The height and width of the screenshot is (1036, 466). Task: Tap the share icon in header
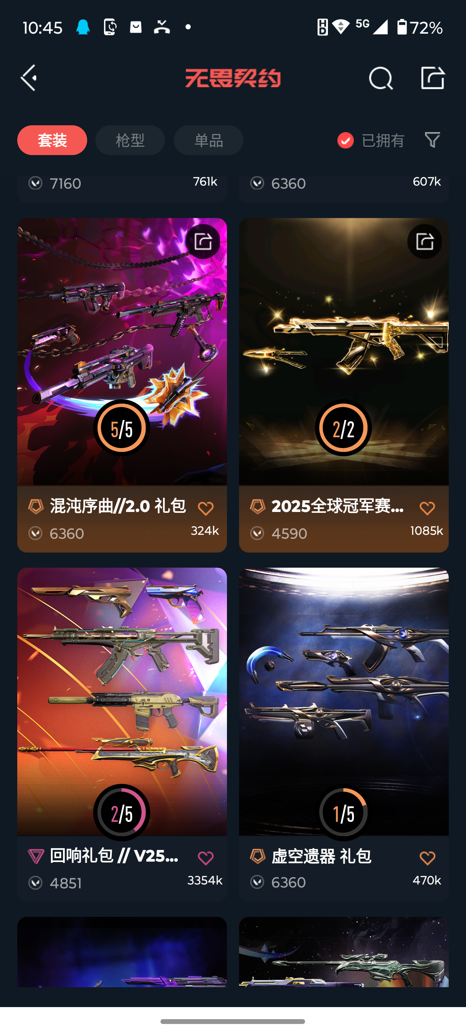[432, 78]
